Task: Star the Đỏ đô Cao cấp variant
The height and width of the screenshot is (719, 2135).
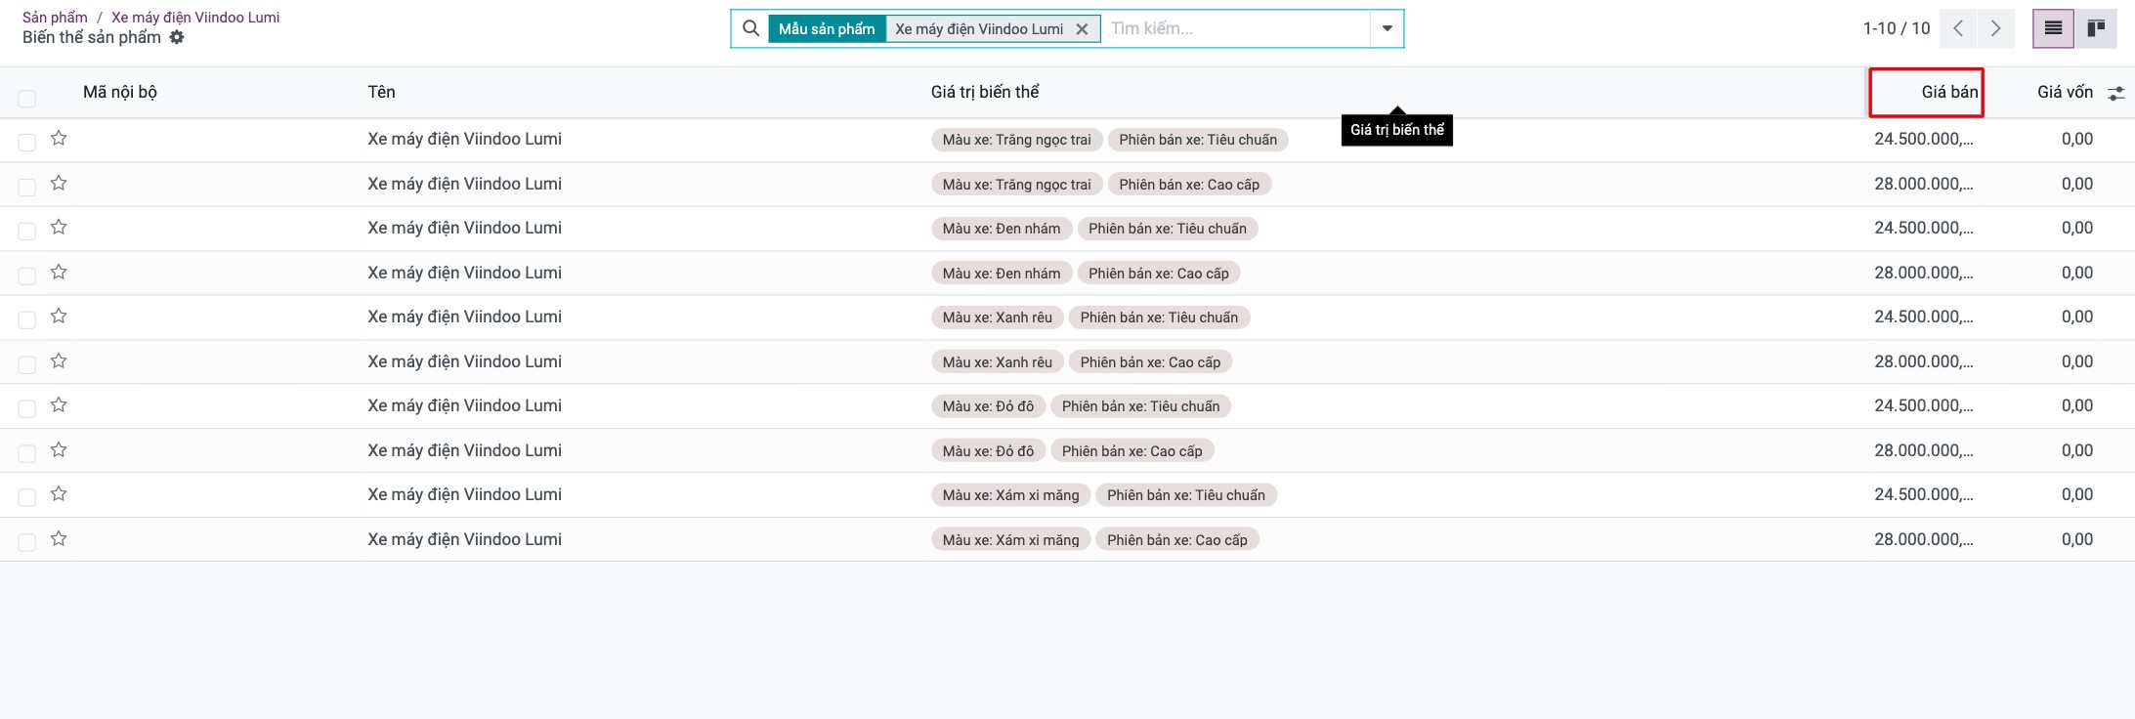Action: point(59,449)
